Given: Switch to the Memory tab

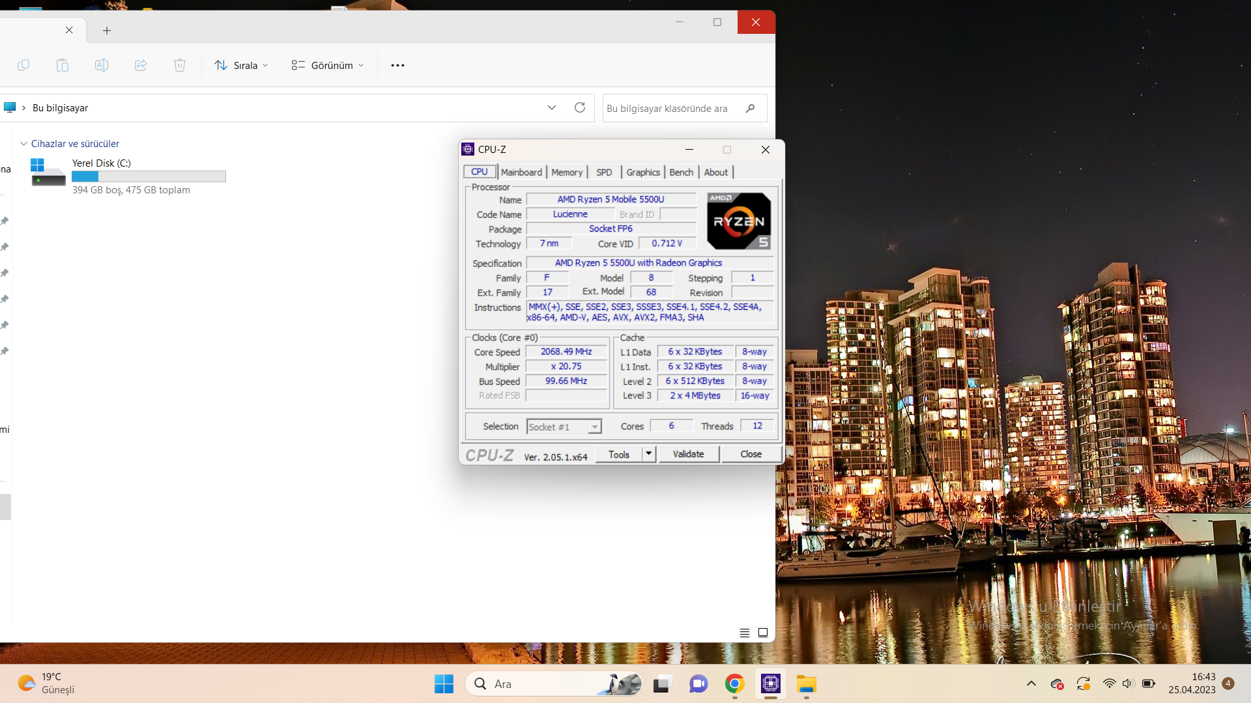Looking at the screenshot, I should [567, 172].
